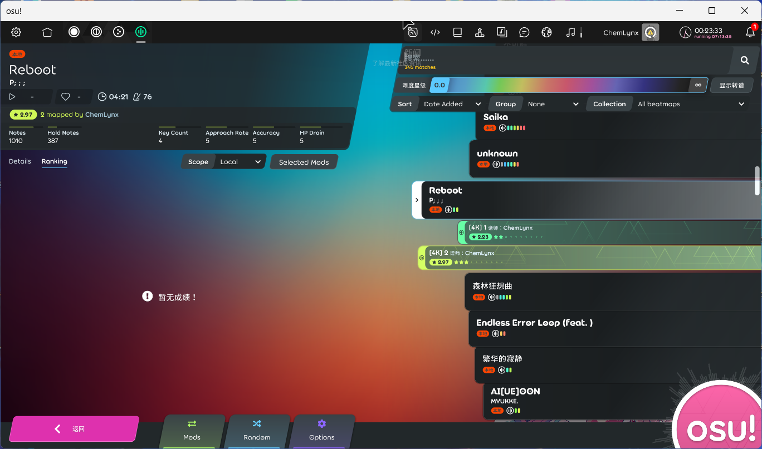Open the rankings podium icon

(x=479, y=32)
